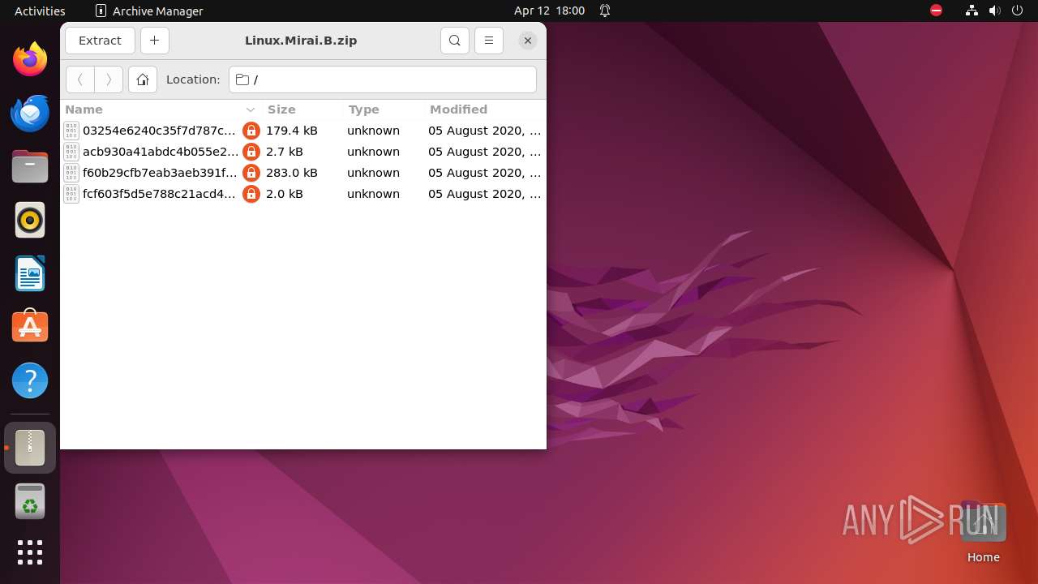Screen dimensions: 1038x584
Task: Click the Extract button
Action: click(100, 41)
